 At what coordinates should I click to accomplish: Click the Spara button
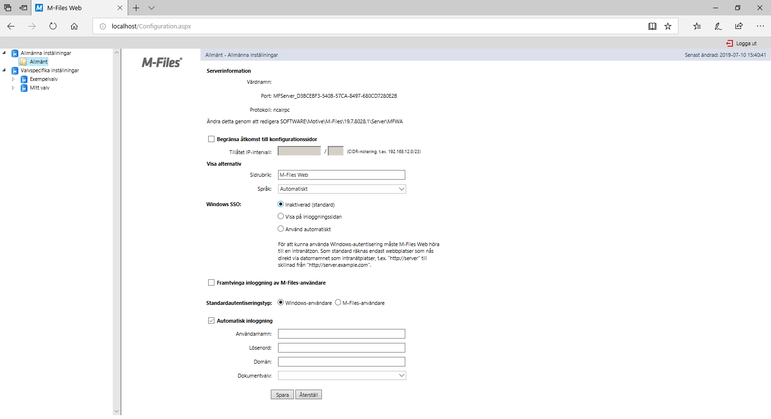click(282, 394)
